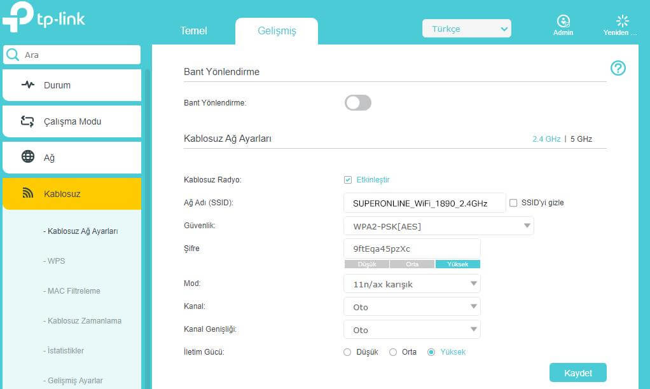Switch to the 5 GHz band

tap(581, 139)
